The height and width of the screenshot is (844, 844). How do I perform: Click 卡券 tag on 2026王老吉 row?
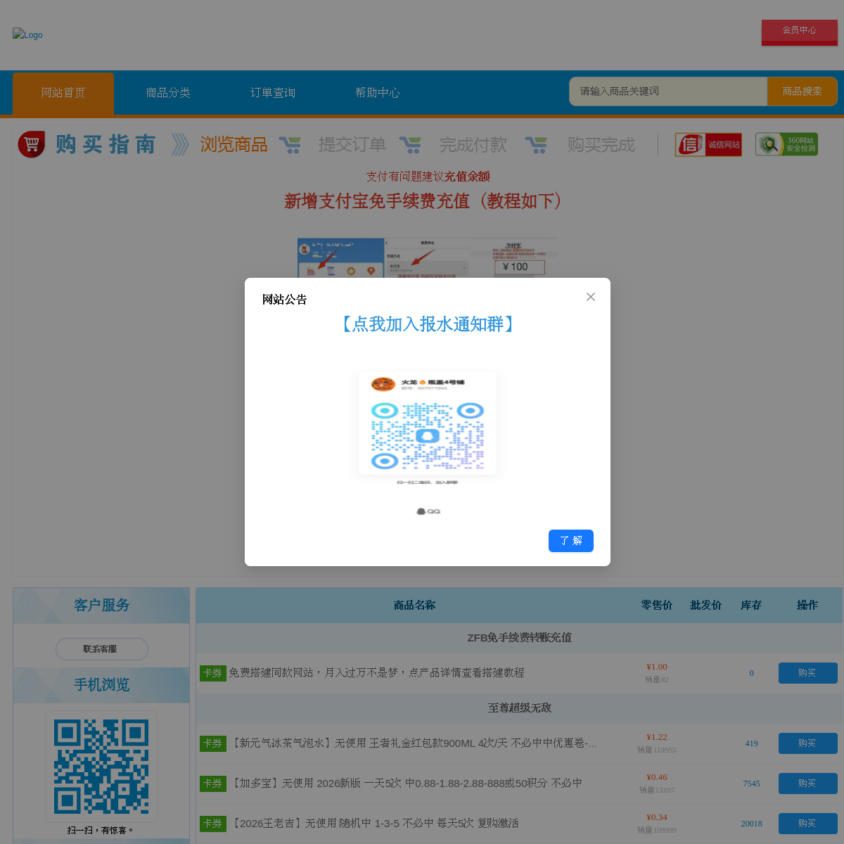pos(213,824)
